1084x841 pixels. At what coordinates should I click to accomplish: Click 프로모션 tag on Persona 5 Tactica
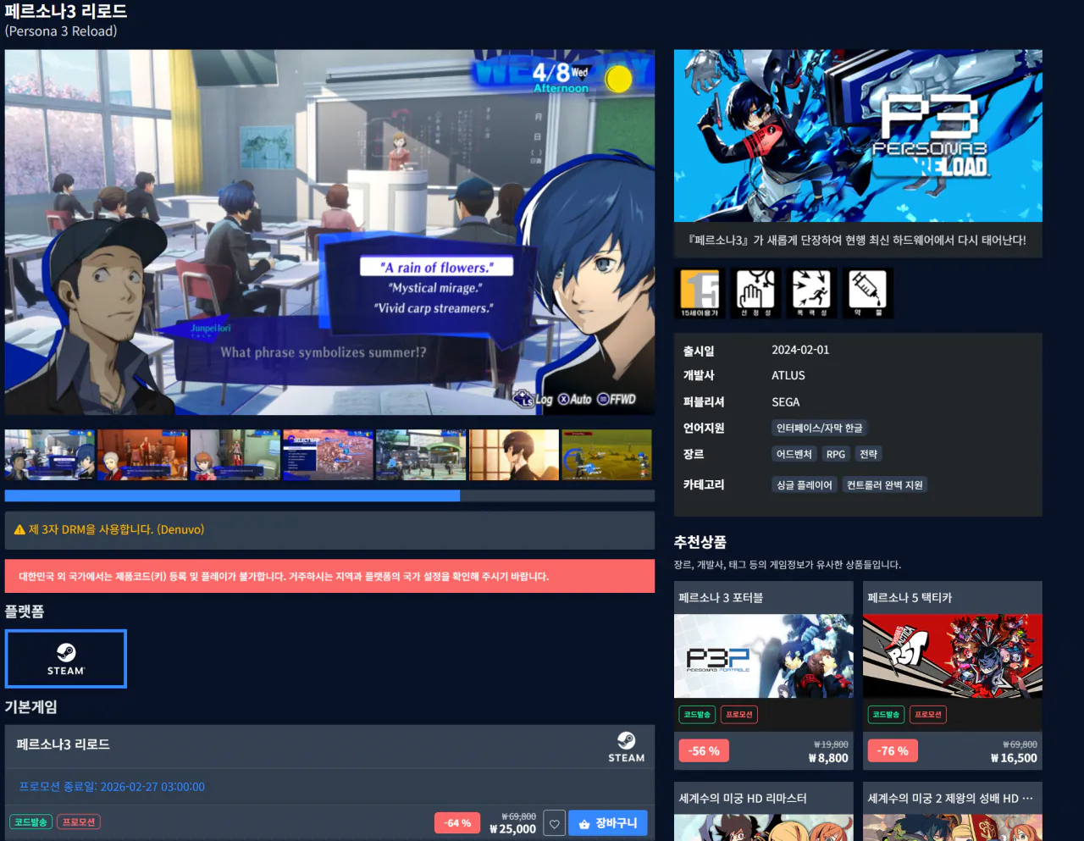pyautogui.click(x=928, y=714)
